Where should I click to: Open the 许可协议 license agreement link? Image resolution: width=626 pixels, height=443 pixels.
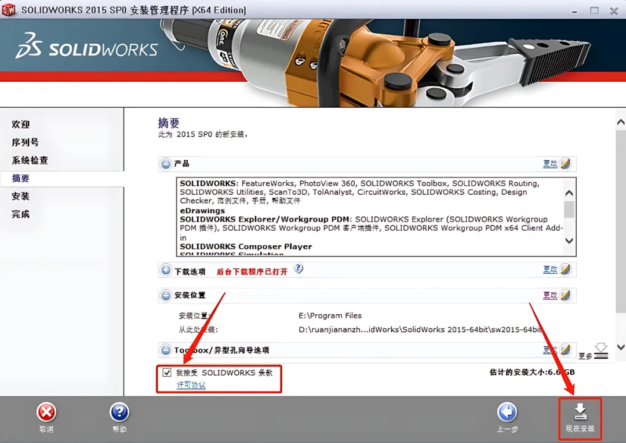coord(191,385)
